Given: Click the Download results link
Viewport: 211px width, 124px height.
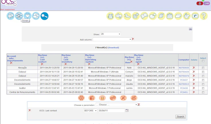Looking at the screenshot, I should click(114, 48).
